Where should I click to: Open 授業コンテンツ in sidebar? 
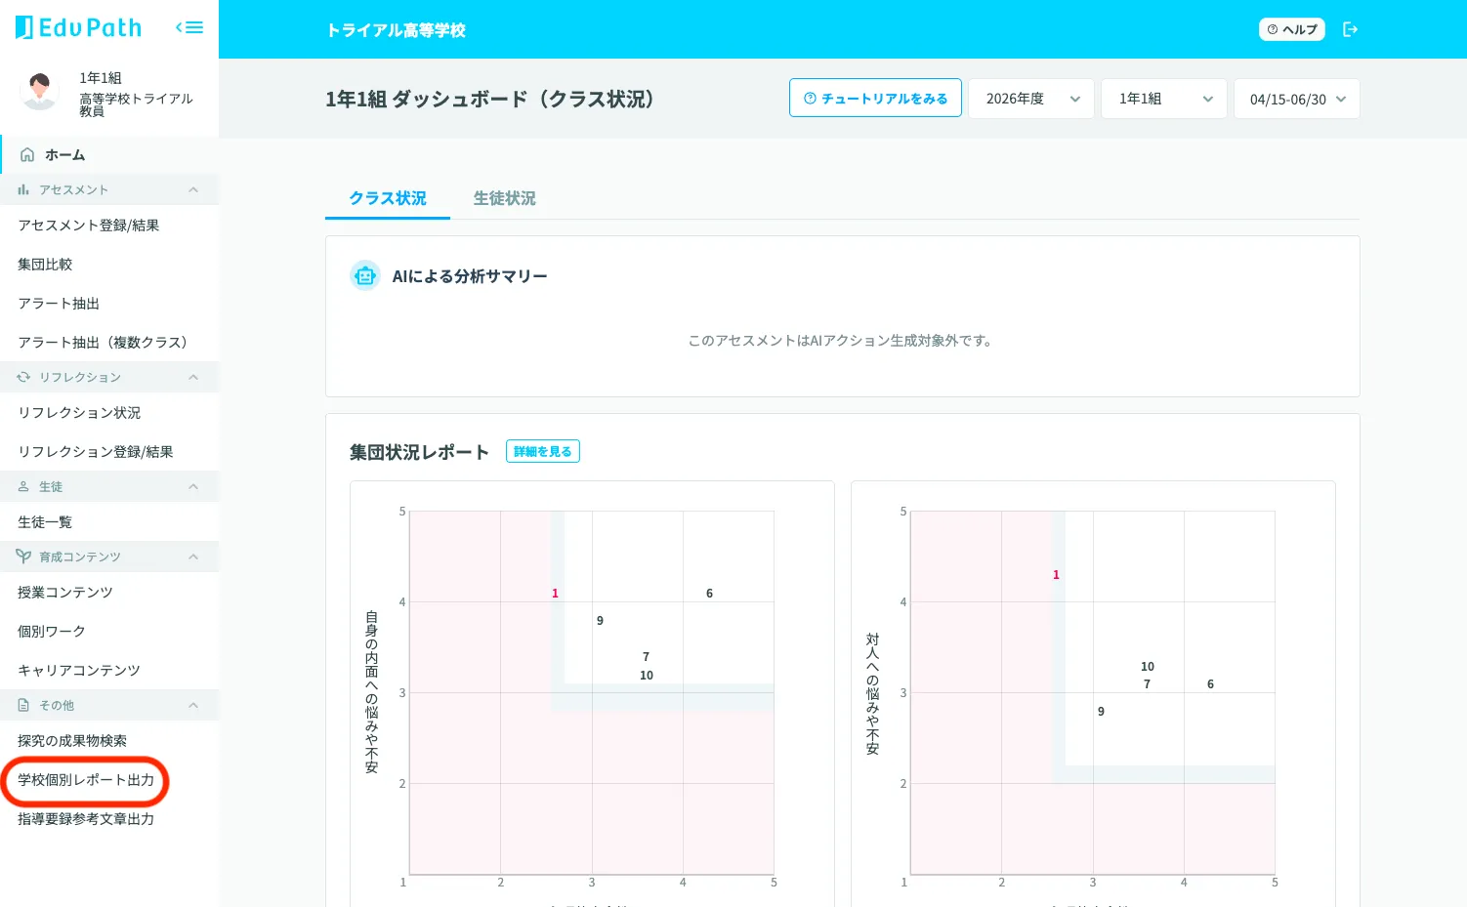click(109, 593)
